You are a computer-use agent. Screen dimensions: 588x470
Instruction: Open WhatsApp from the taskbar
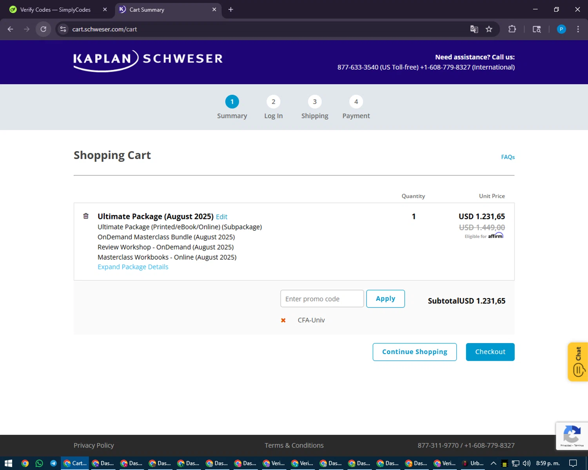point(39,463)
